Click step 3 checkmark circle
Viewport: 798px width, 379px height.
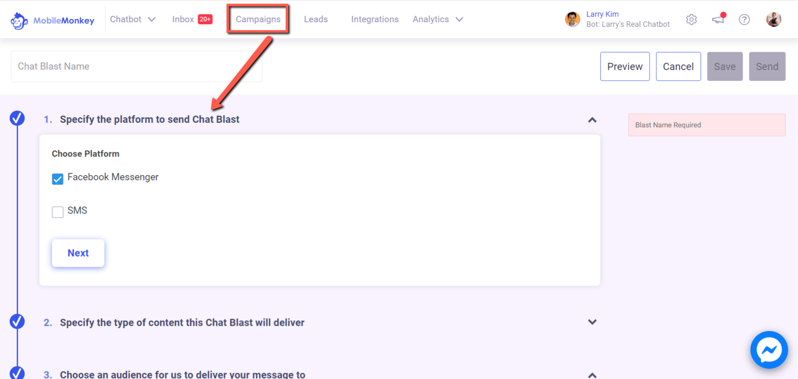[18, 373]
